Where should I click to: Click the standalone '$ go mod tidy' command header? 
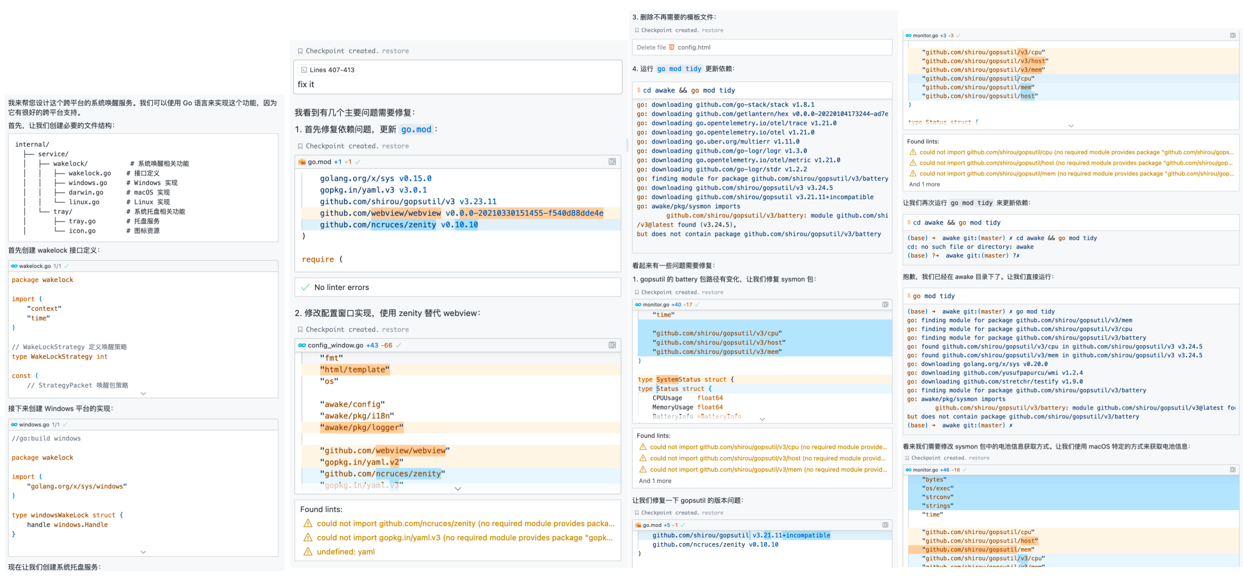(x=934, y=296)
